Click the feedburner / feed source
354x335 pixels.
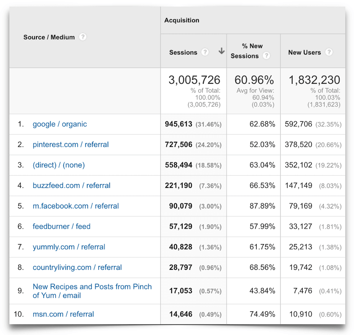pos(61,226)
